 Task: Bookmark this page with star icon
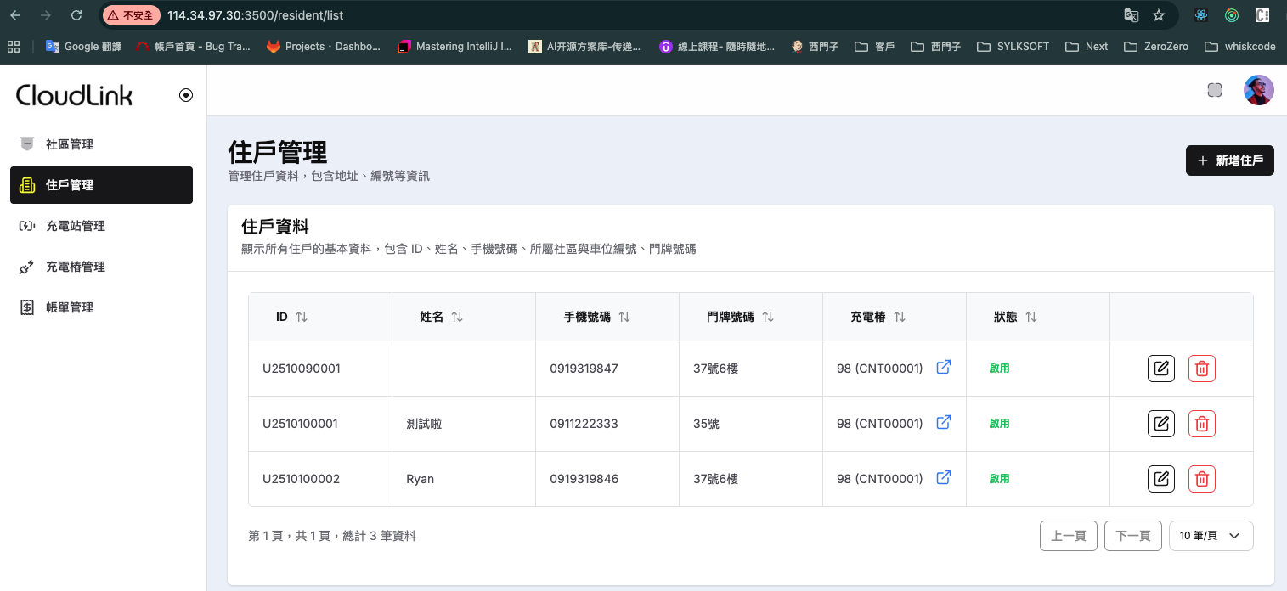coord(1158,15)
